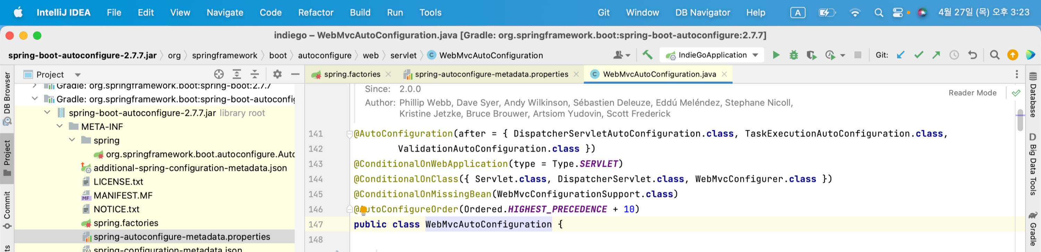Open macOS Control Center icon
Viewport: 1041px width, 252px height.
coord(898,13)
